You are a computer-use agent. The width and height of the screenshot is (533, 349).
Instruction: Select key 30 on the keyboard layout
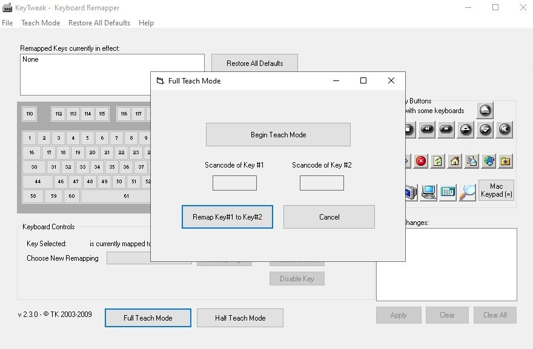[x=34, y=167]
